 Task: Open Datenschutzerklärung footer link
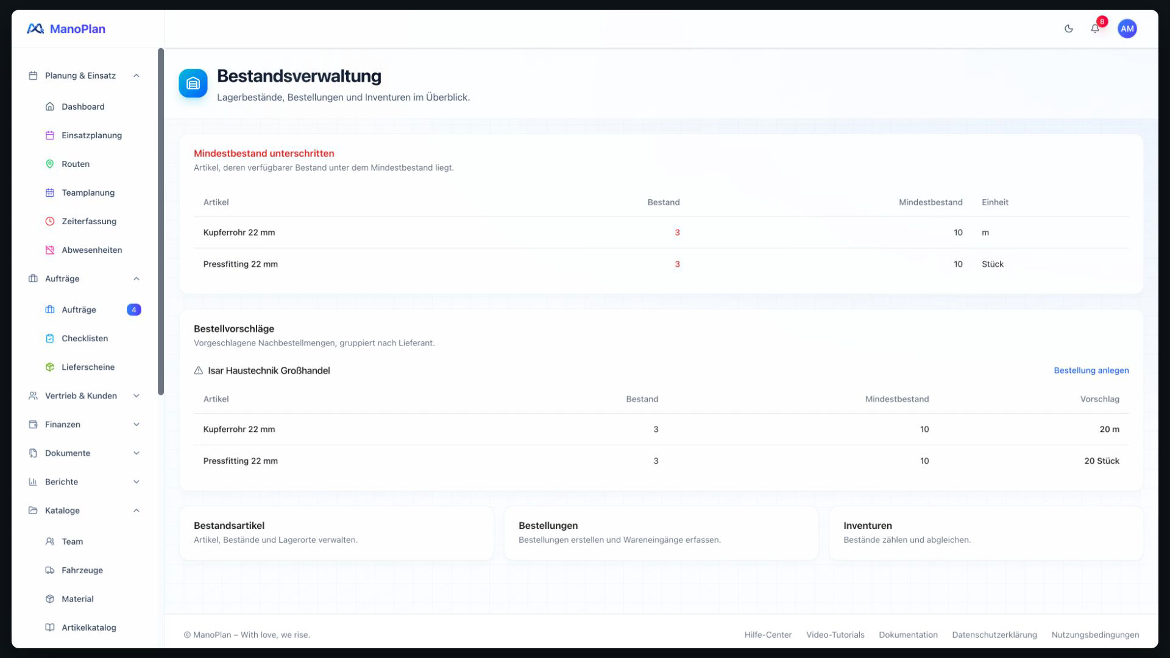click(x=994, y=635)
